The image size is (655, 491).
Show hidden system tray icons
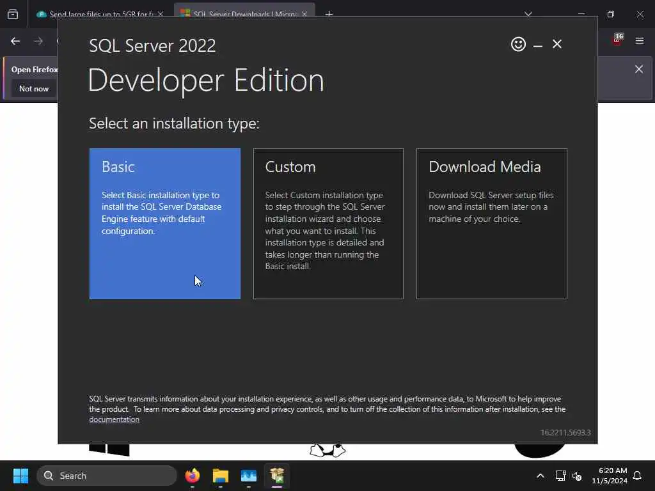[540, 476]
